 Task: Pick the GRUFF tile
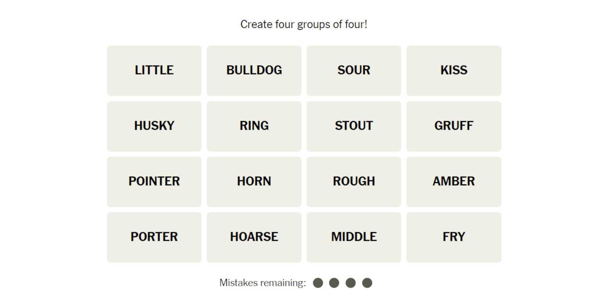pyautogui.click(x=454, y=126)
